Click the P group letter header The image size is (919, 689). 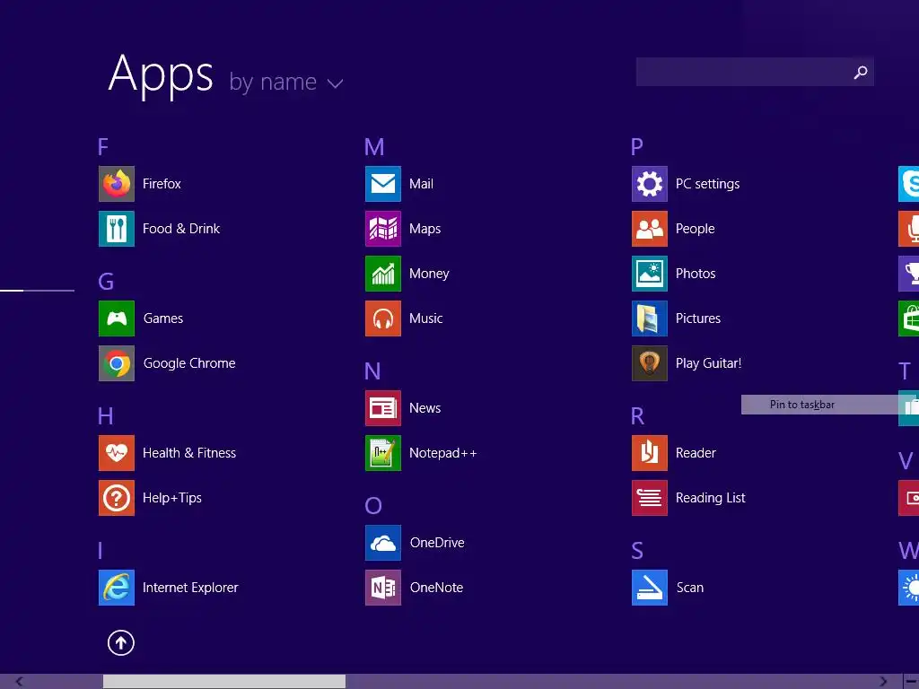(637, 146)
